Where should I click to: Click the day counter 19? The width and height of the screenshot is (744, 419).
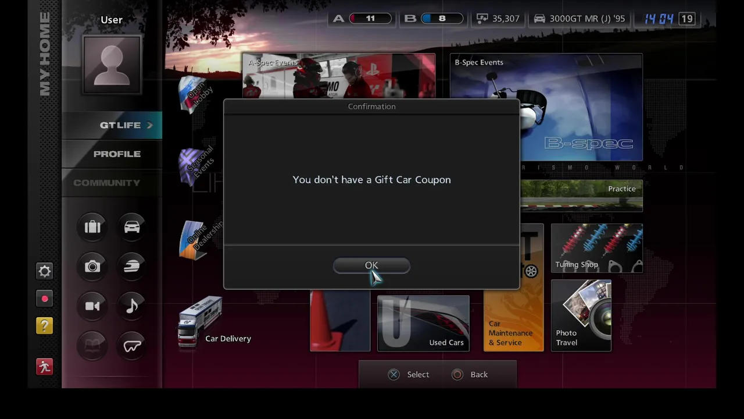(687, 19)
